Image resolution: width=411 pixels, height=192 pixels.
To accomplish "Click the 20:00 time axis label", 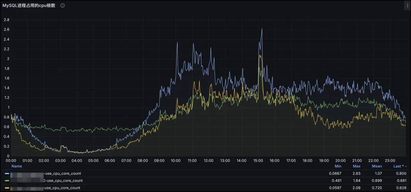I will tap(340, 161).
